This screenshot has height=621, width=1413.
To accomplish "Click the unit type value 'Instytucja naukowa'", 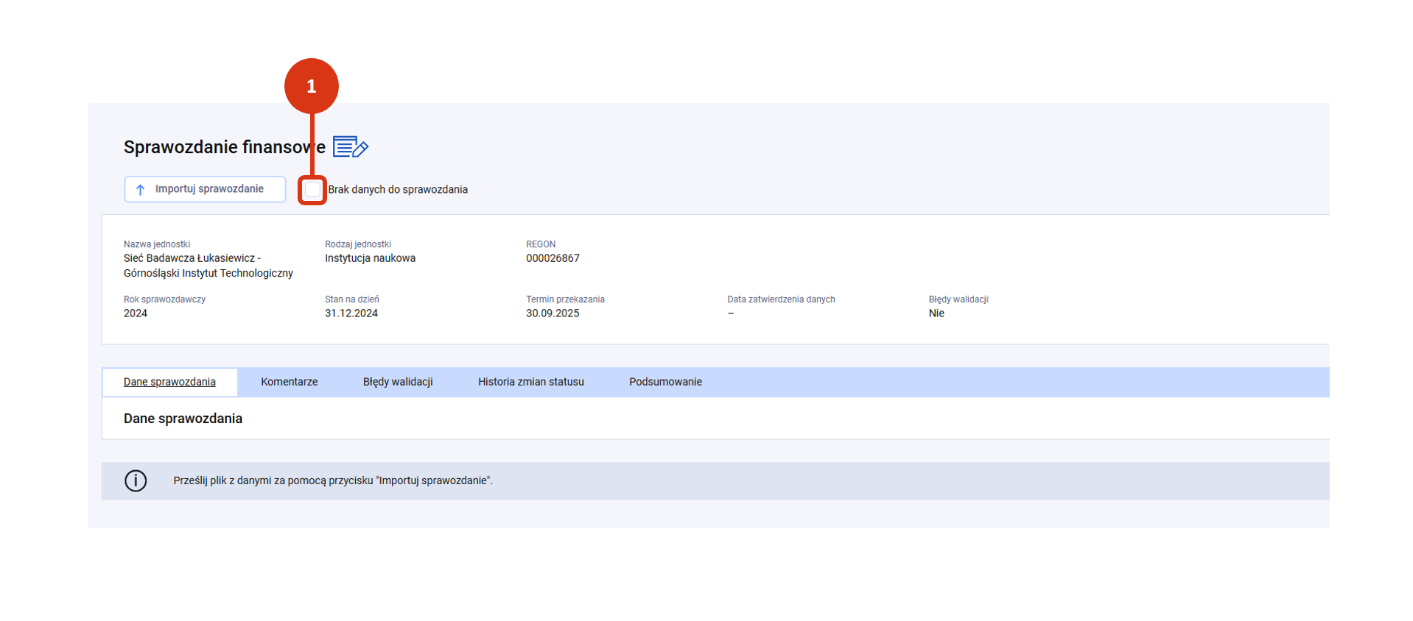I will (371, 258).
